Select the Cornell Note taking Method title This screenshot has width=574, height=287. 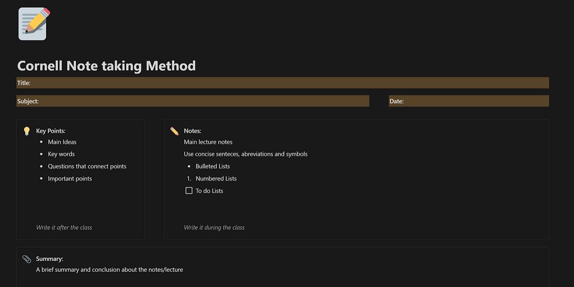(x=106, y=66)
